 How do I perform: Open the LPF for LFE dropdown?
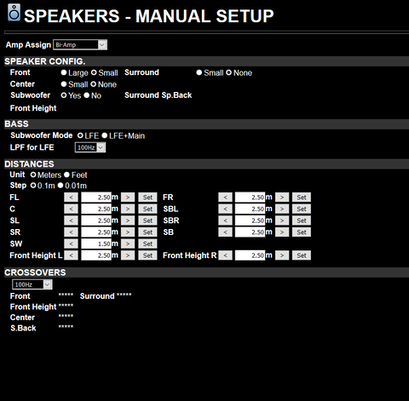point(90,147)
